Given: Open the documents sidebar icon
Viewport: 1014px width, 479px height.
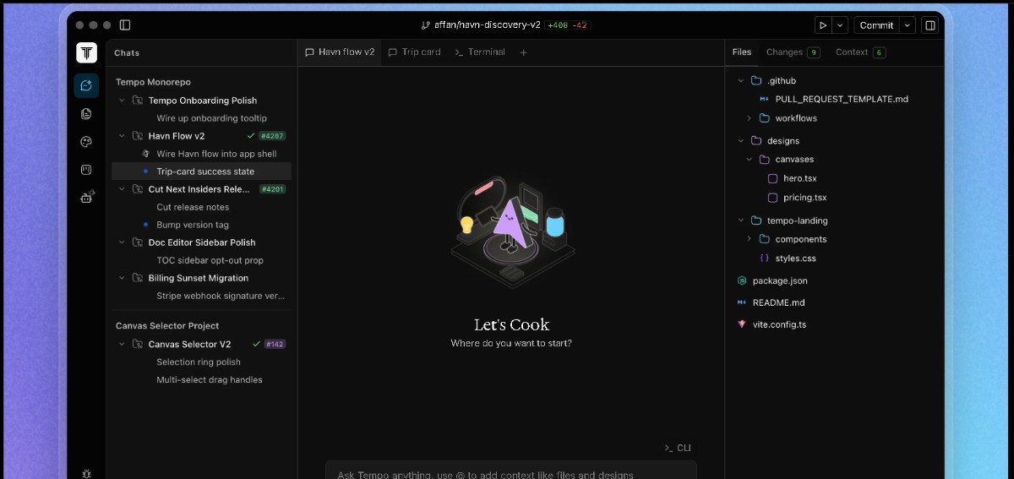Looking at the screenshot, I should tap(86, 113).
